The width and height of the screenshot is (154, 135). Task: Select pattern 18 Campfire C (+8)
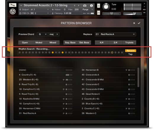pos(46,89)
